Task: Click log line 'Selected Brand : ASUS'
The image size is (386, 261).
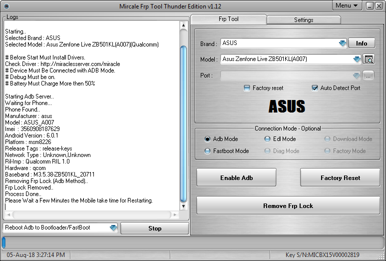Action: 32,38
